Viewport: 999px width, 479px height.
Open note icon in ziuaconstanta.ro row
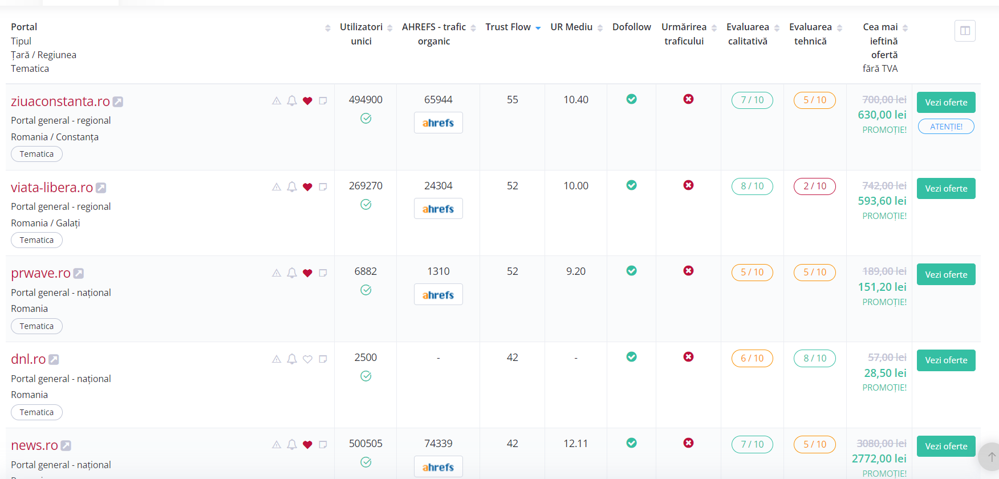click(x=323, y=101)
